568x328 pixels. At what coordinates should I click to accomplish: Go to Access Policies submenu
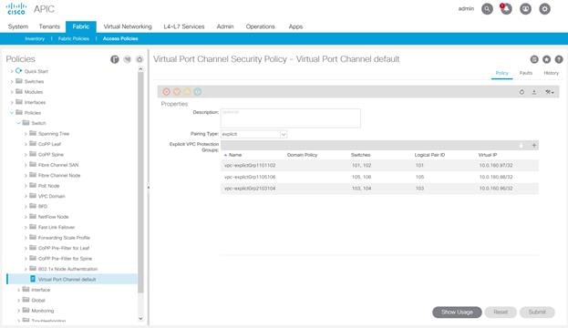[120, 39]
